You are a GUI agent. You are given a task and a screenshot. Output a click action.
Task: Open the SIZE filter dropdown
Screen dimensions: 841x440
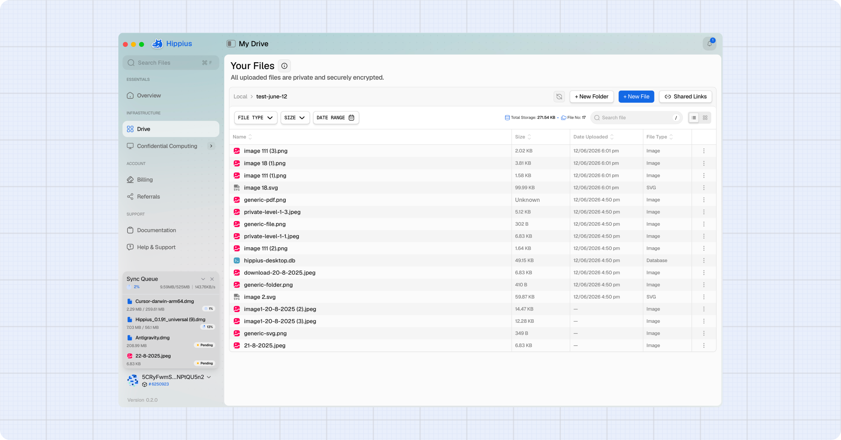click(295, 118)
